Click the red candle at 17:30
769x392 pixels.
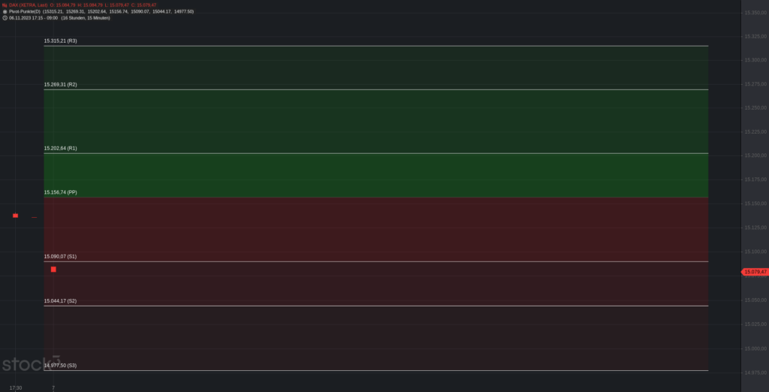point(15,216)
